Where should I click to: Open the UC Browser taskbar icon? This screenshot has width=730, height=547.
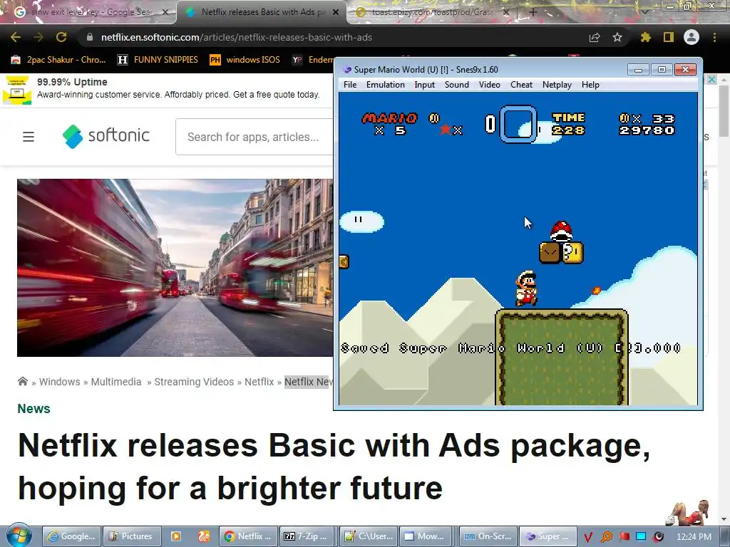pos(204,536)
